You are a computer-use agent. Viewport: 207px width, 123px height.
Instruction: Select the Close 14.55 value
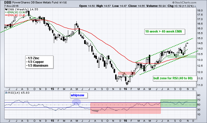136,6
